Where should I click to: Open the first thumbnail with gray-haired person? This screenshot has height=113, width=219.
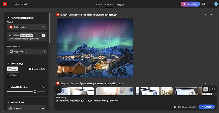76,91
